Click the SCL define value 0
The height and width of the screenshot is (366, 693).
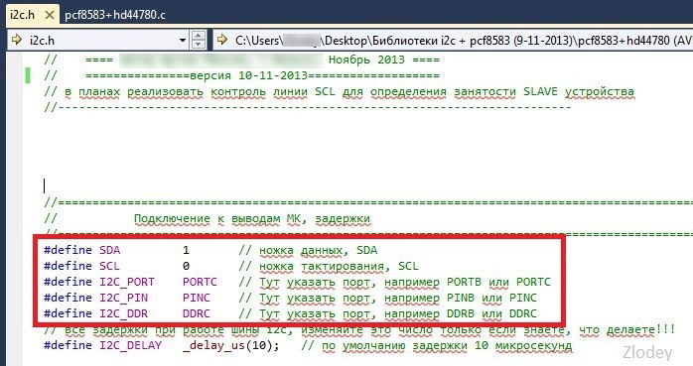pyautogui.click(x=186, y=266)
